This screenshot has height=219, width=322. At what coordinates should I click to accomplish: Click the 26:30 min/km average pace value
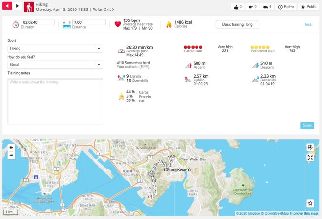[139, 47]
